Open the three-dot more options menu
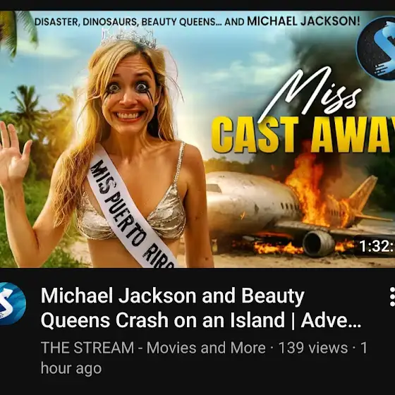 click(x=392, y=297)
